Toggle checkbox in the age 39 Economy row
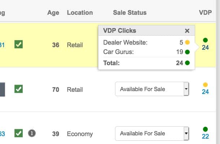Screen dimensions: 220x144 click(x=18, y=133)
